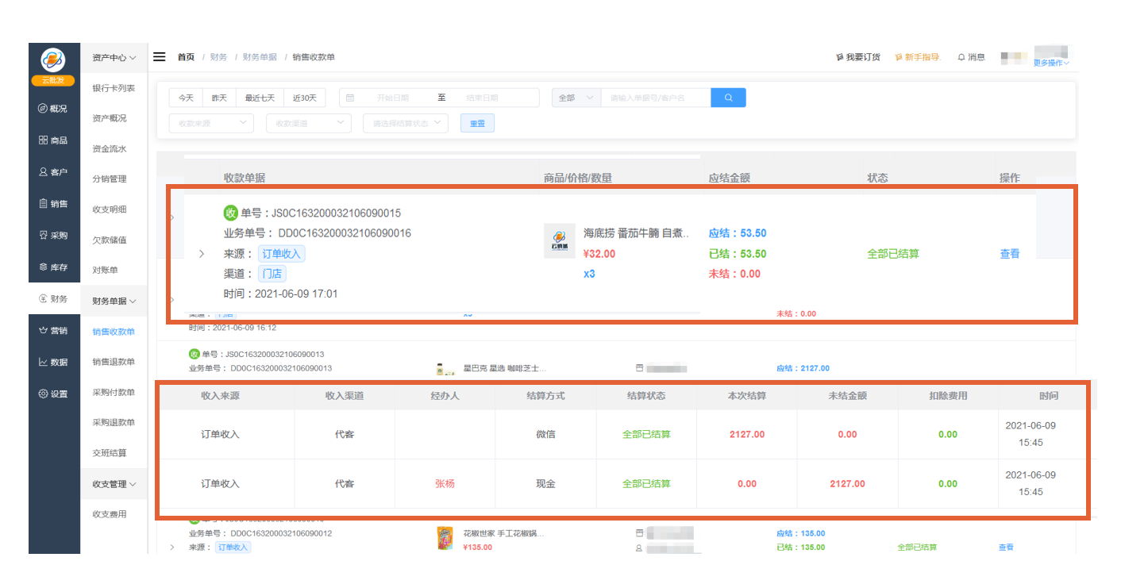This screenshot has height=584, width=1121.
Task: Click 门店 channel tag
Action: [272, 274]
